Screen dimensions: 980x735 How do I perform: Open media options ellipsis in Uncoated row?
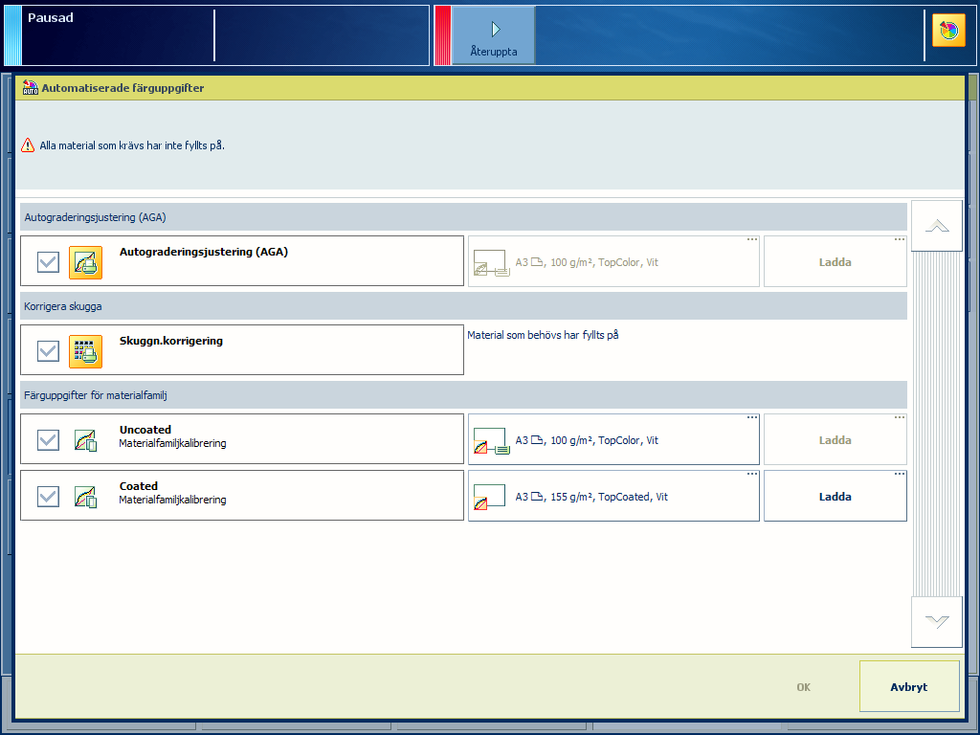[752, 417]
